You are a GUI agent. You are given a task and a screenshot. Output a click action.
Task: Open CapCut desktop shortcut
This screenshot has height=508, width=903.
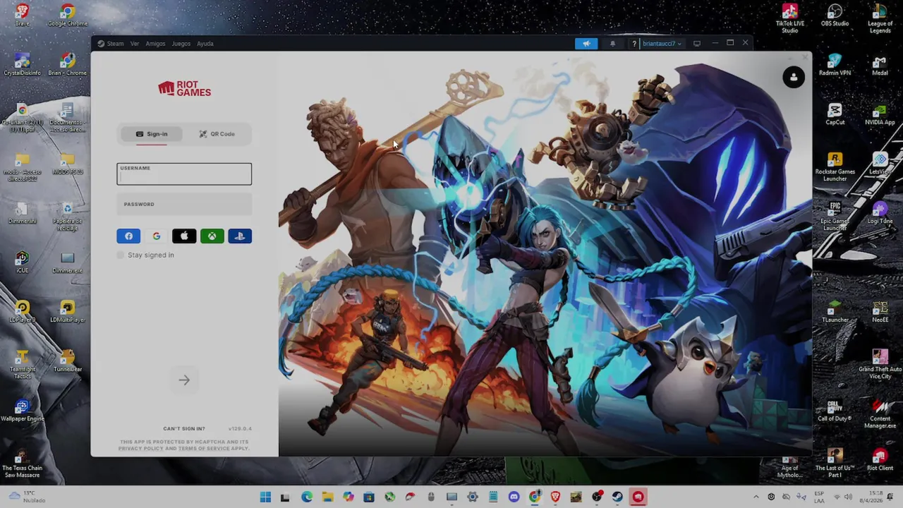point(835,114)
